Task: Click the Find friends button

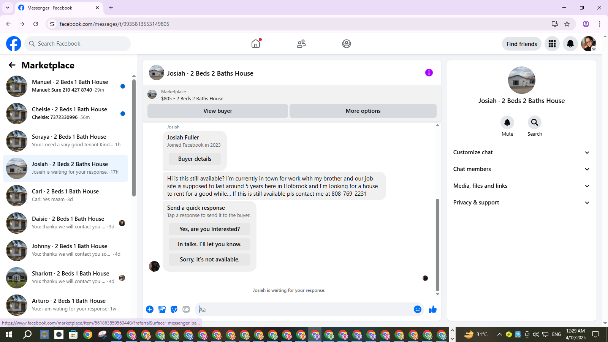Action: point(522,44)
